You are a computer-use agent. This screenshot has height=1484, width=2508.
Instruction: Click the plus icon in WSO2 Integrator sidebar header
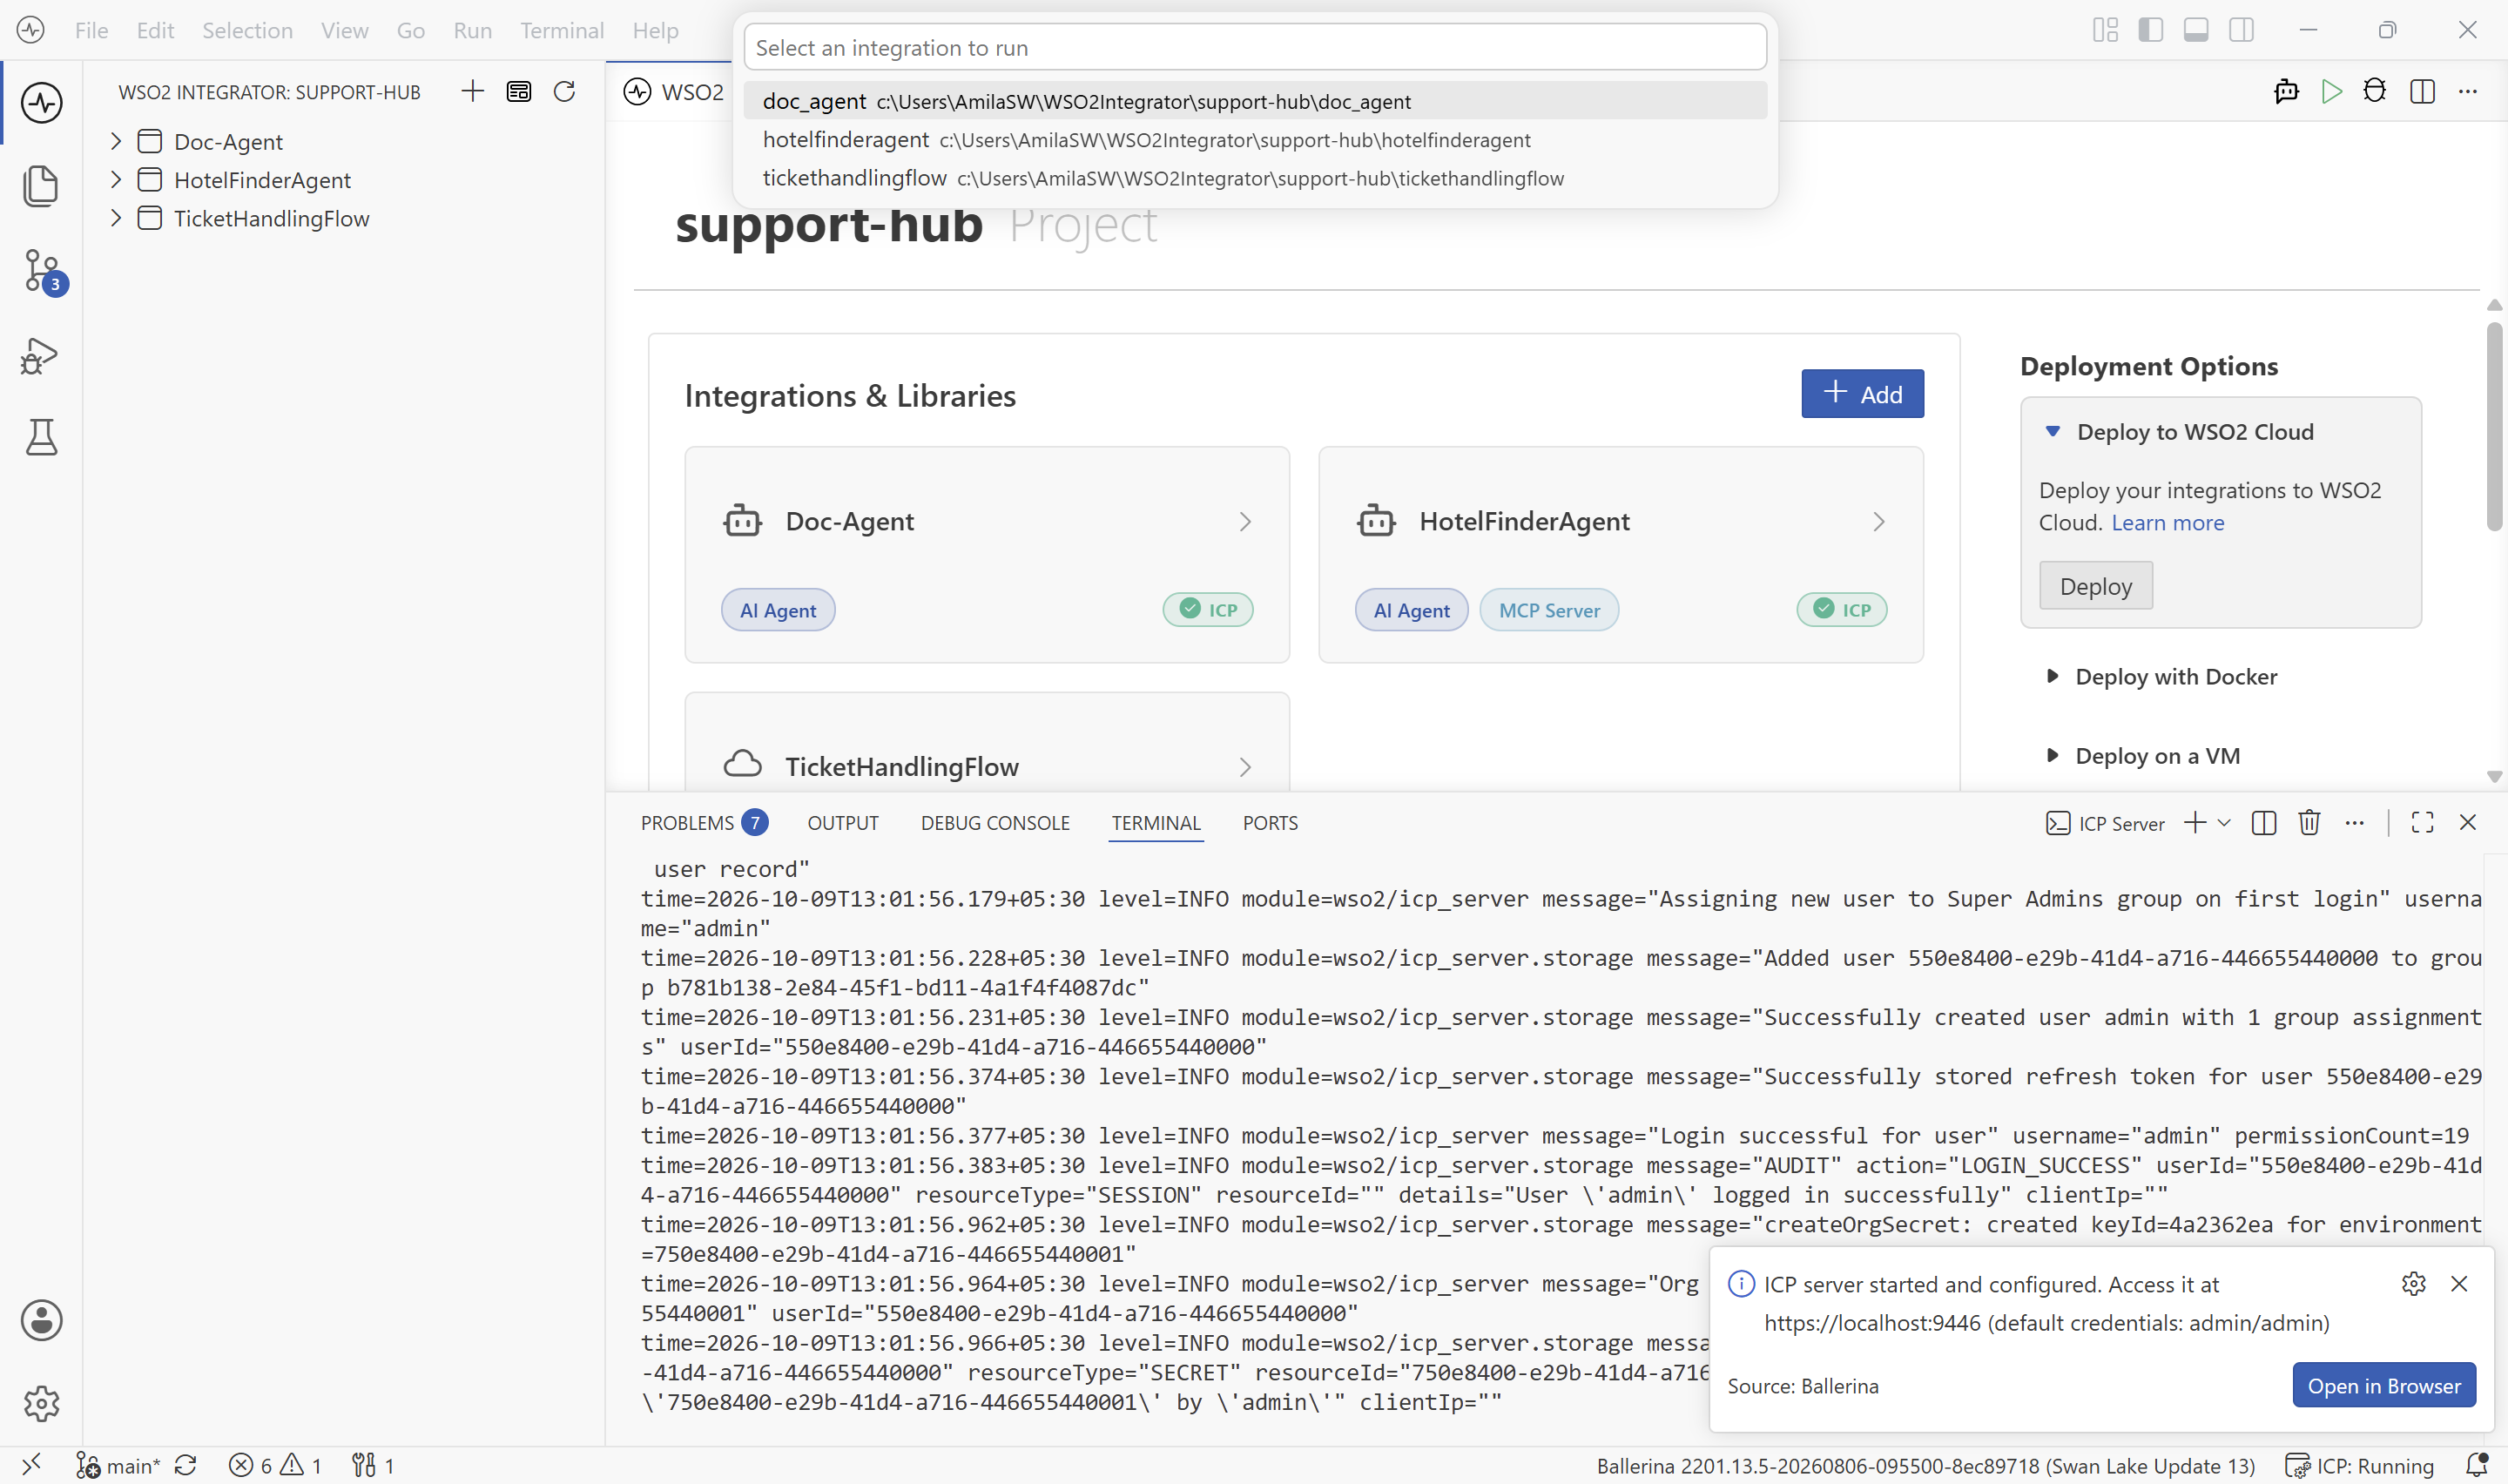(473, 92)
